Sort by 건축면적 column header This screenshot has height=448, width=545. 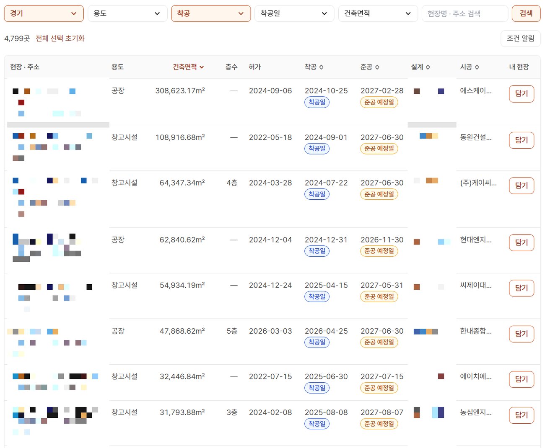coord(188,67)
